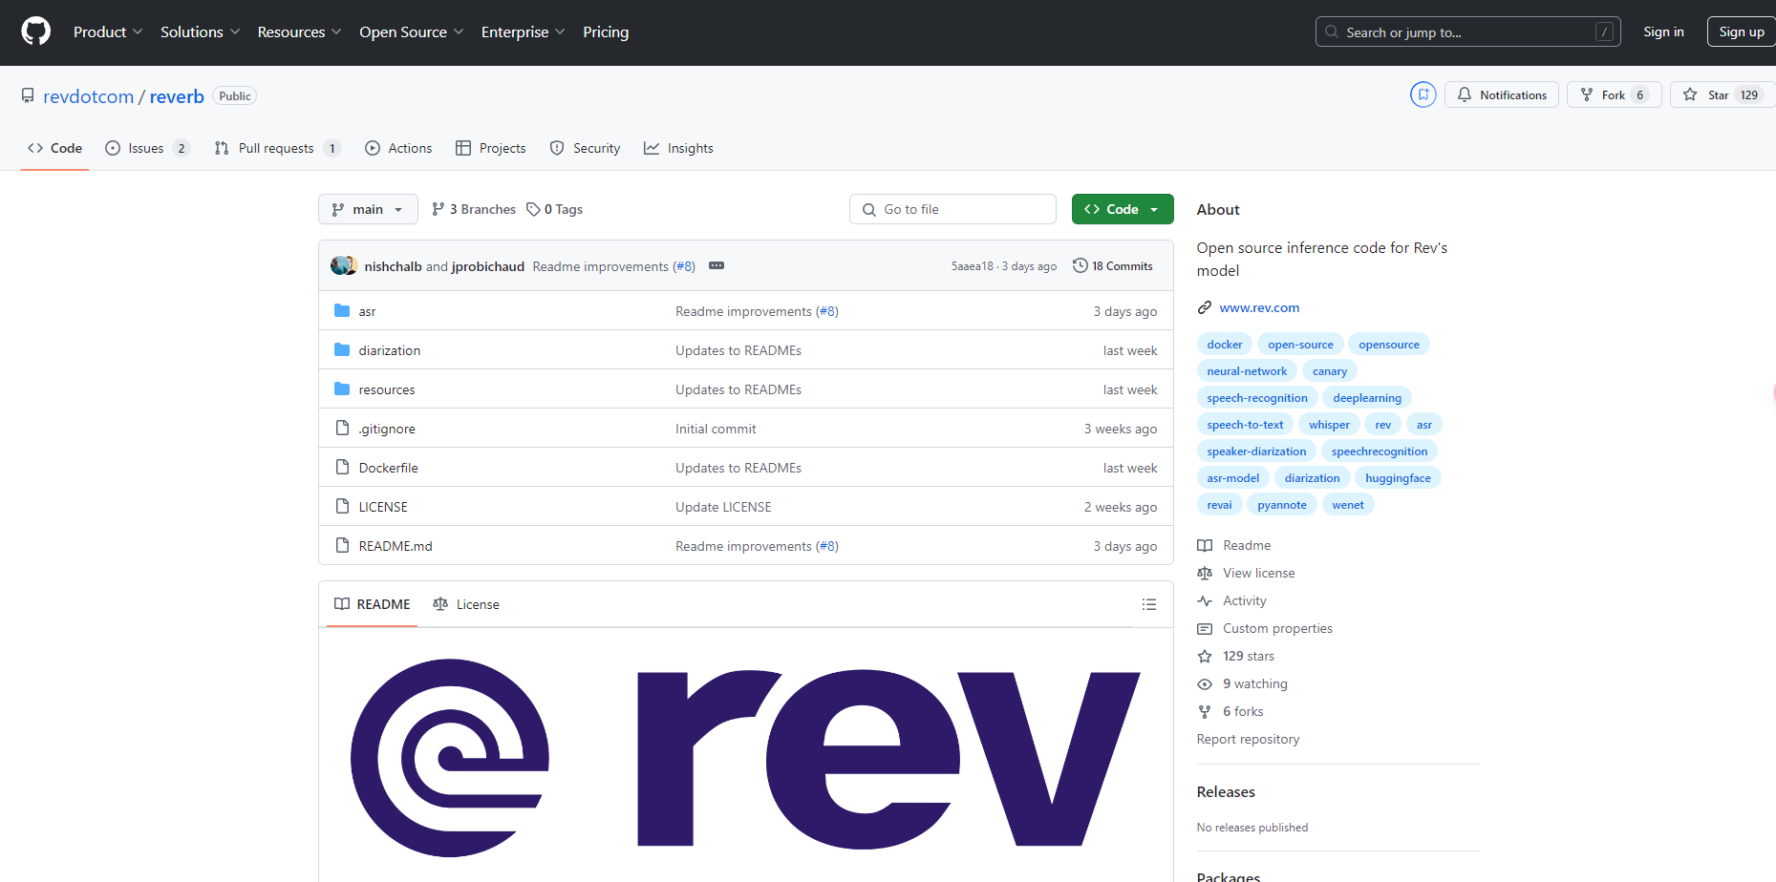Click the star icon beside 129 stars

click(1205, 656)
